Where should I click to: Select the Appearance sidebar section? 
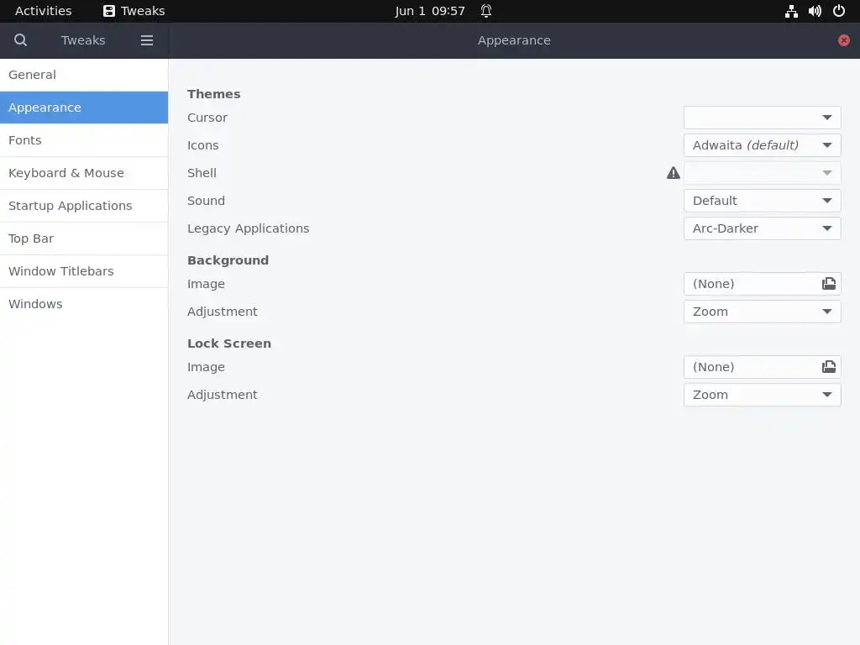[x=84, y=107]
